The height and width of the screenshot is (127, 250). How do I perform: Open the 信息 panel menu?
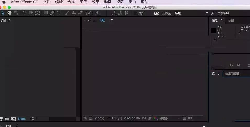click(x=221, y=20)
